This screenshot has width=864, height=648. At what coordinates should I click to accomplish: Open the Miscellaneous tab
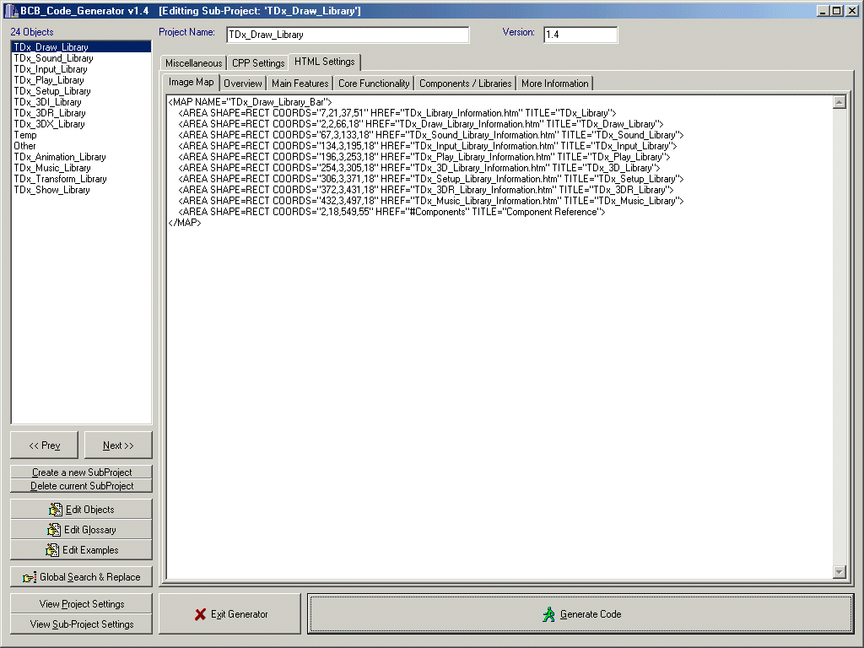coord(193,63)
